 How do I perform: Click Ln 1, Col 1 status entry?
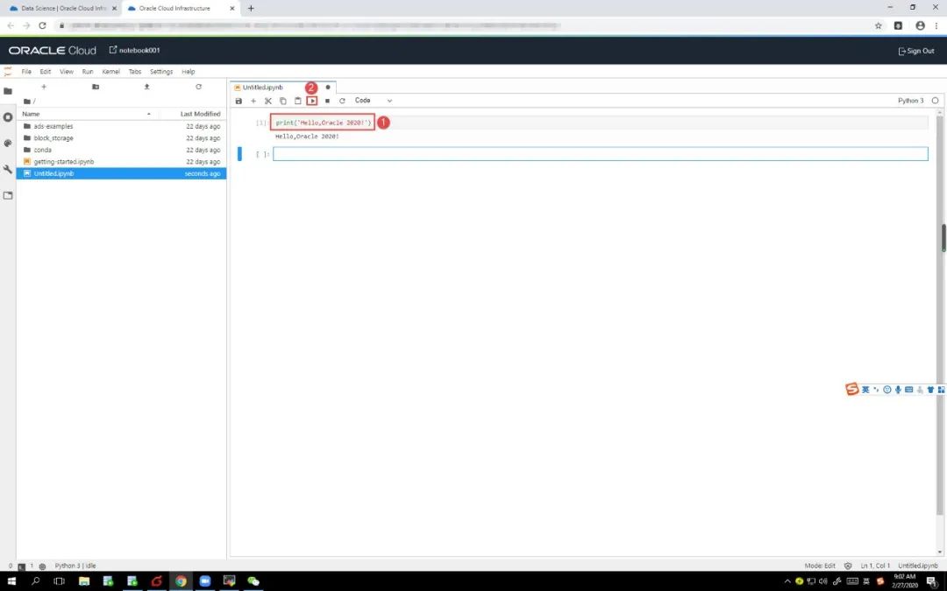875,566
